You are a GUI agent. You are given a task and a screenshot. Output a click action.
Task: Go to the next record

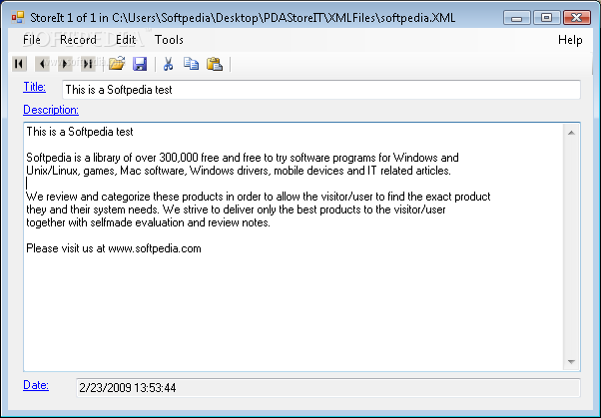(x=65, y=64)
